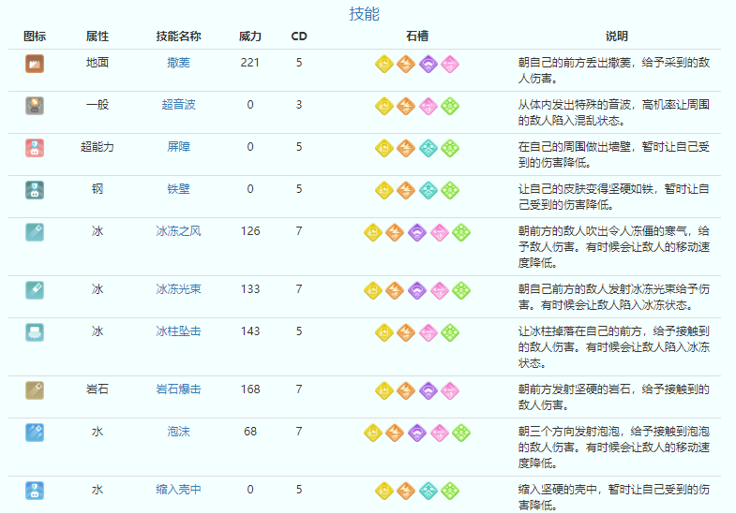Open the 撒菱 skill link
Screen dimensions: 736x514
(178, 63)
